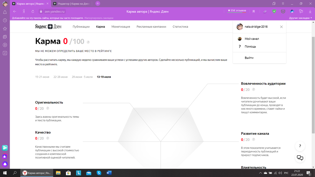Bookmark this page with the flag icon
The image size is (315, 177).
point(254,12)
